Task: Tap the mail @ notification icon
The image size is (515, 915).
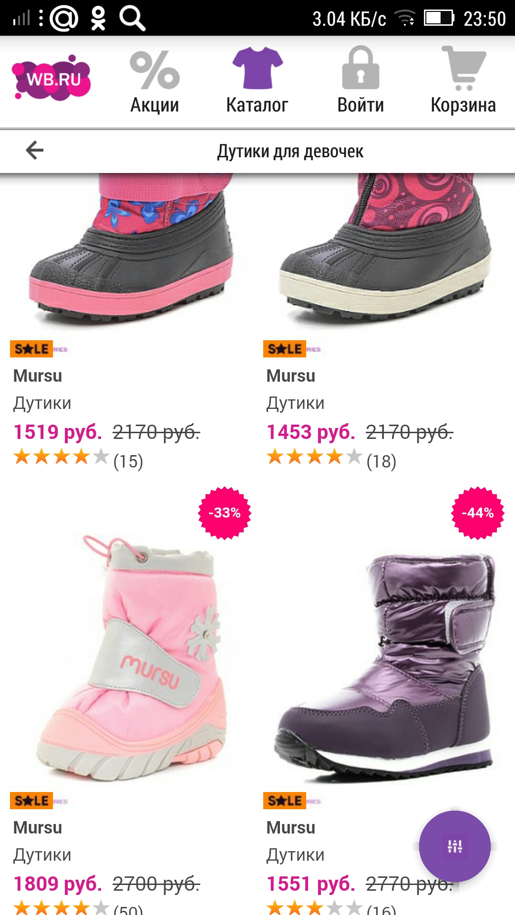Action: click(64, 18)
